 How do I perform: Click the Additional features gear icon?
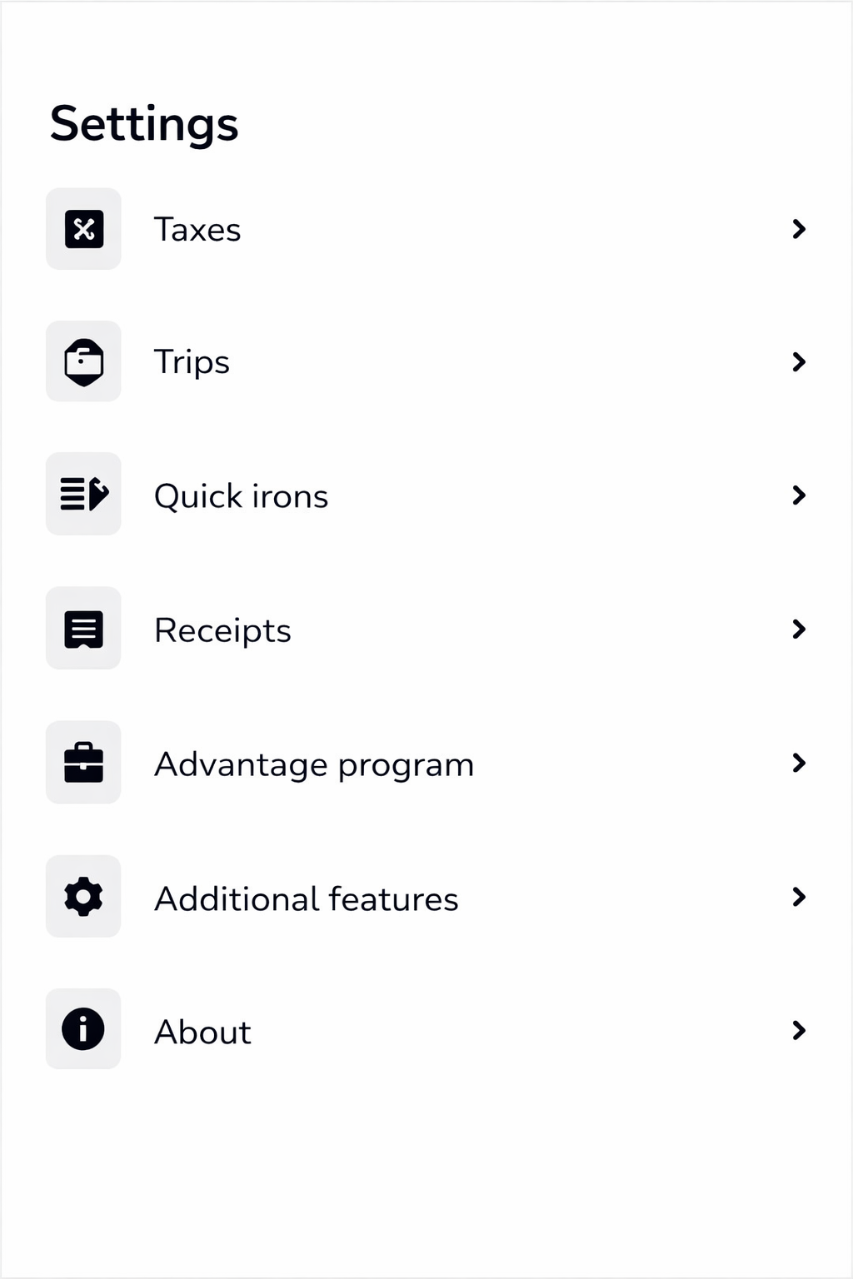click(x=83, y=897)
